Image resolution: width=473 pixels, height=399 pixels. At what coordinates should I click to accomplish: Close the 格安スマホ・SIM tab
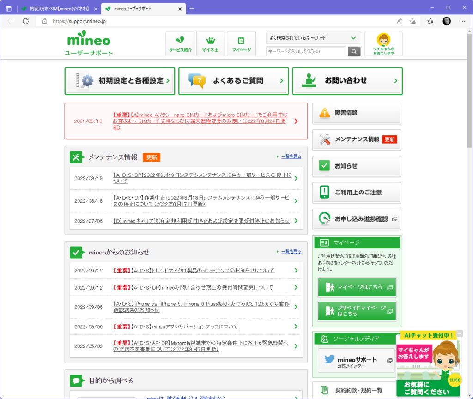pos(96,9)
